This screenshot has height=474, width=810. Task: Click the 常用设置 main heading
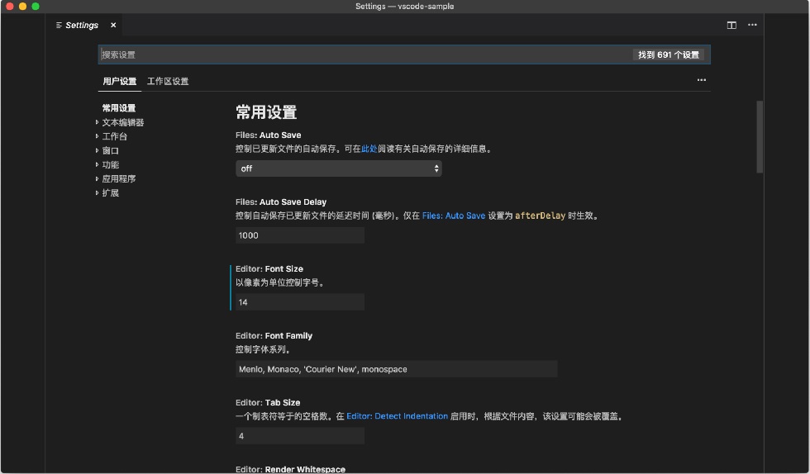(266, 112)
